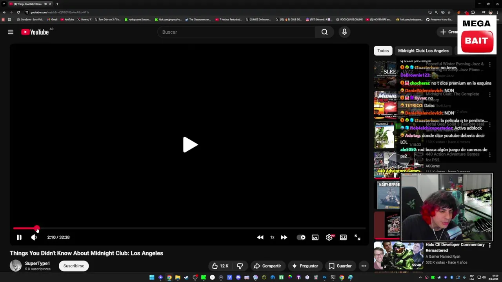This screenshot has width=502, height=282.
Task: Go back with the browser back arrow
Action: point(4,12)
